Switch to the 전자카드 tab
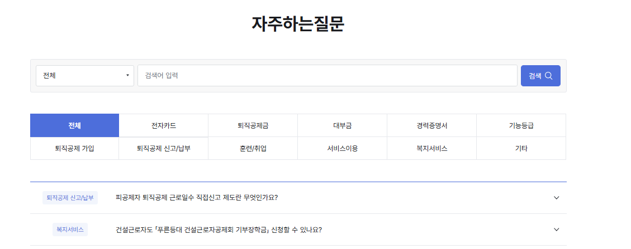This screenshot has height=249, width=631. (x=163, y=125)
